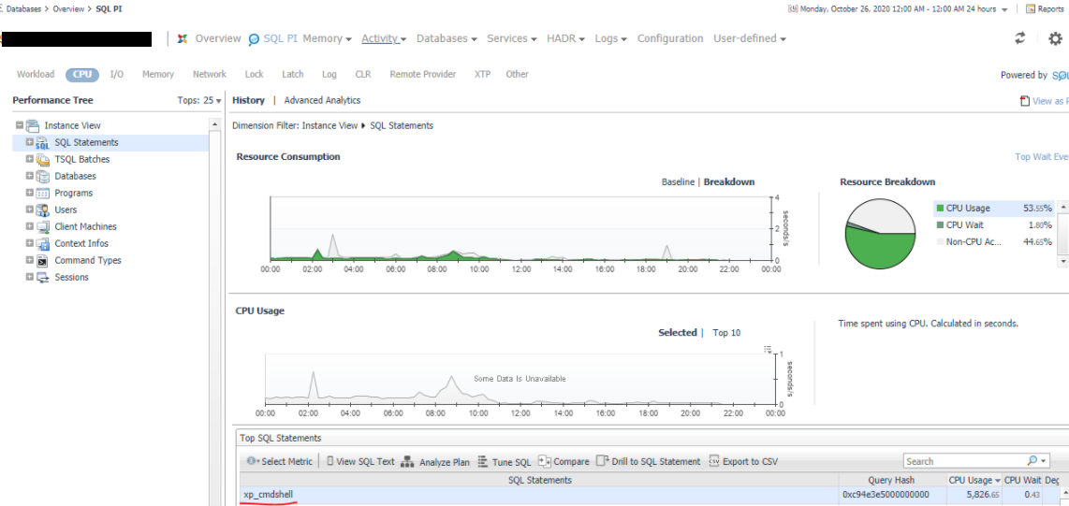
Task: Select the I/O resource filter
Action: 117,74
